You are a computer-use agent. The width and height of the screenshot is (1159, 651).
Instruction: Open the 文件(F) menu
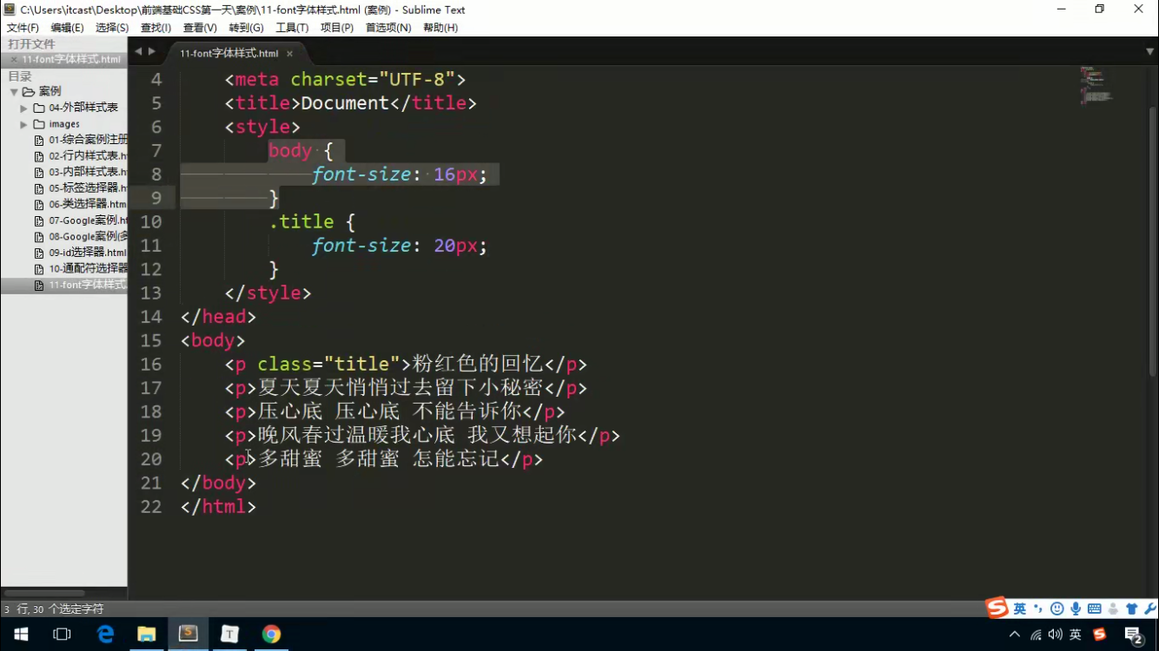click(23, 28)
